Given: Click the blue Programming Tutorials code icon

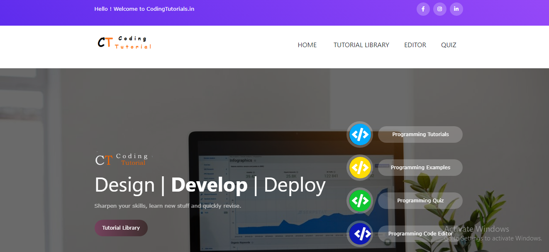Looking at the screenshot, I should (x=360, y=134).
